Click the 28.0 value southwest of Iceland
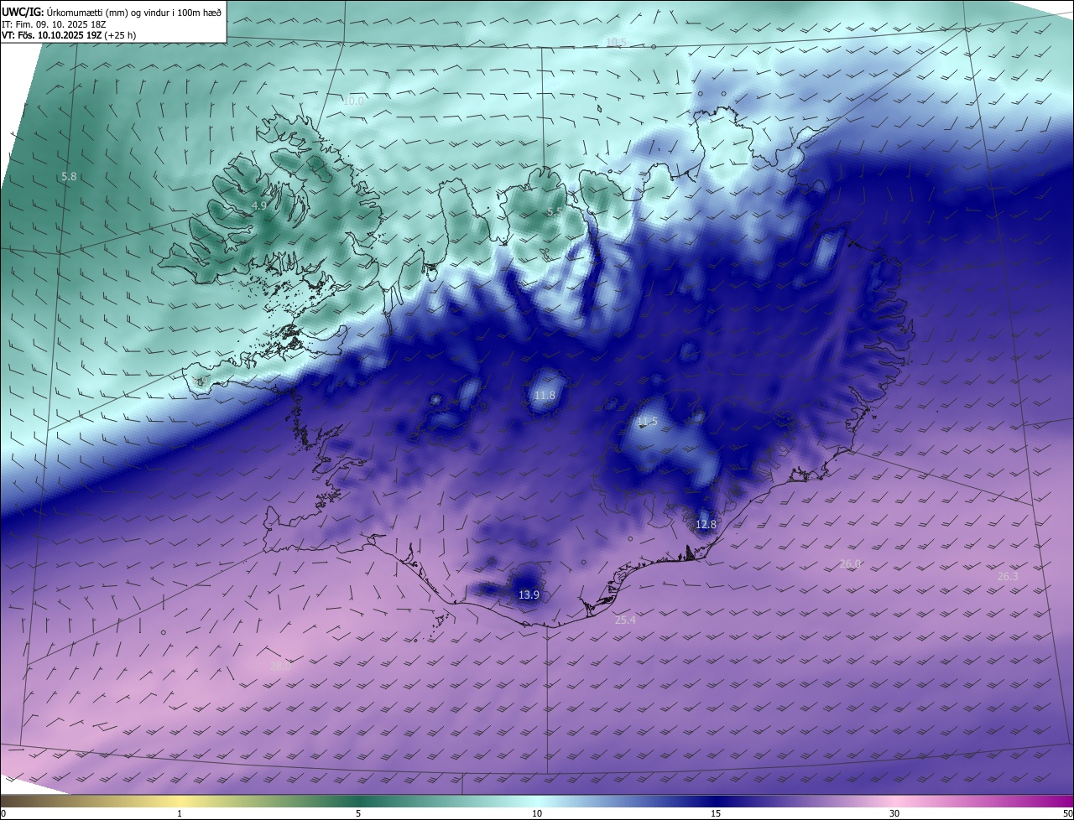The width and height of the screenshot is (1074, 820). pos(280,667)
